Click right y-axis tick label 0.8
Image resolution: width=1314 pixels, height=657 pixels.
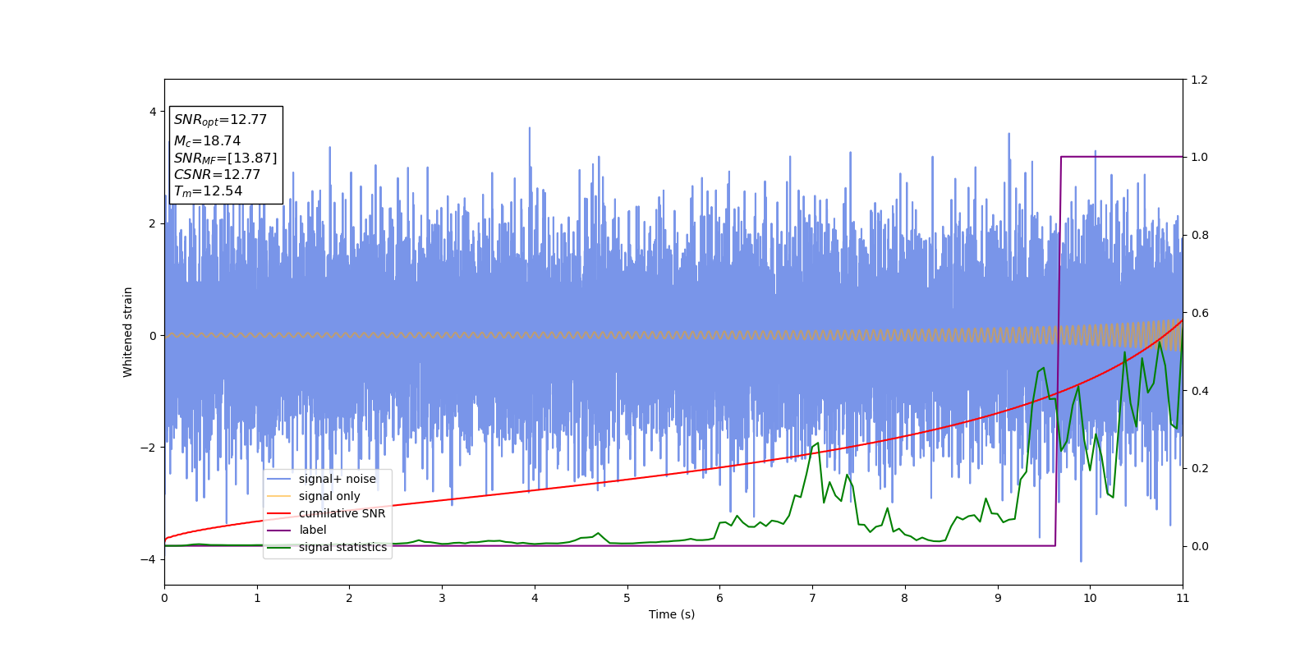click(1199, 235)
